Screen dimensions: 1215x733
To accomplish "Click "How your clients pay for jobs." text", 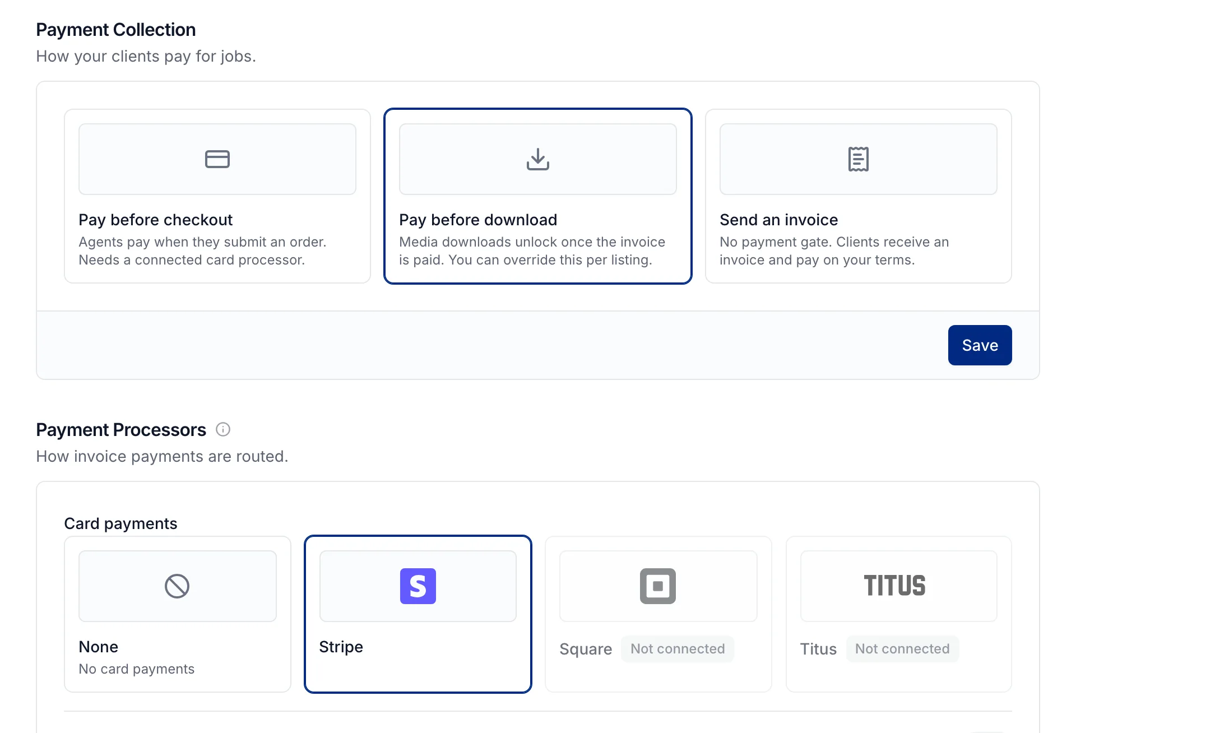I will point(146,57).
